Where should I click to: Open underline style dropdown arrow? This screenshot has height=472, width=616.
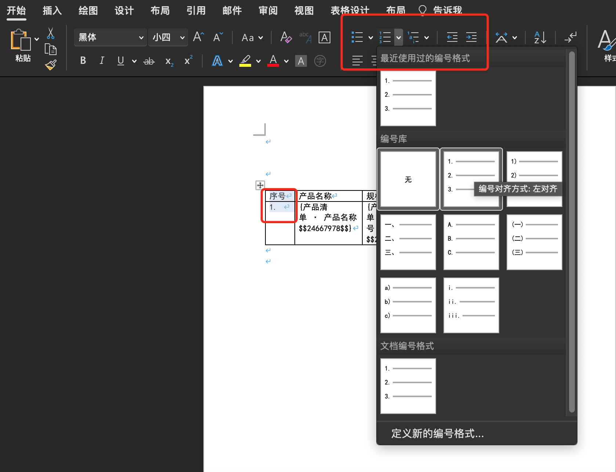point(134,61)
